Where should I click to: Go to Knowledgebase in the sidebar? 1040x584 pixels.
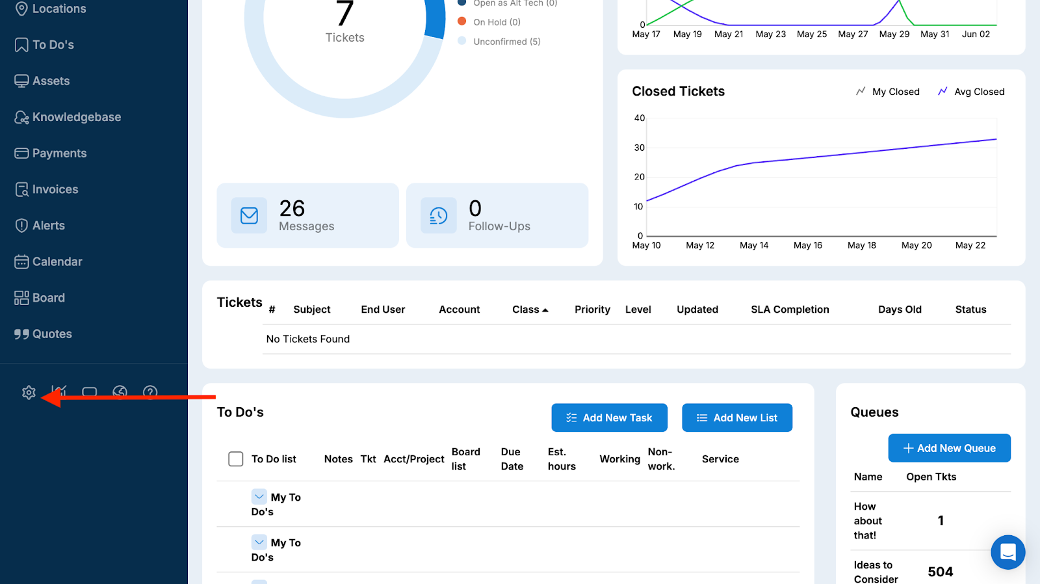point(76,117)
